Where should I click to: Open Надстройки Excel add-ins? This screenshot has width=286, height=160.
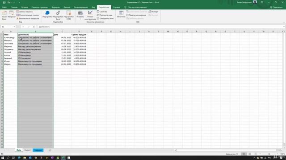click(x=58, y=15)
